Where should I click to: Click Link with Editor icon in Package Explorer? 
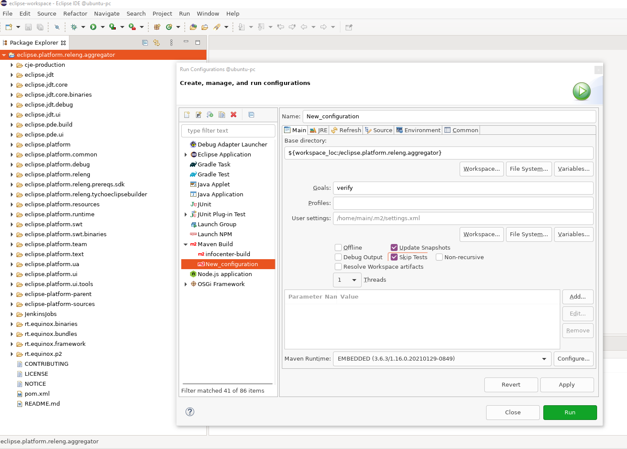157,42
